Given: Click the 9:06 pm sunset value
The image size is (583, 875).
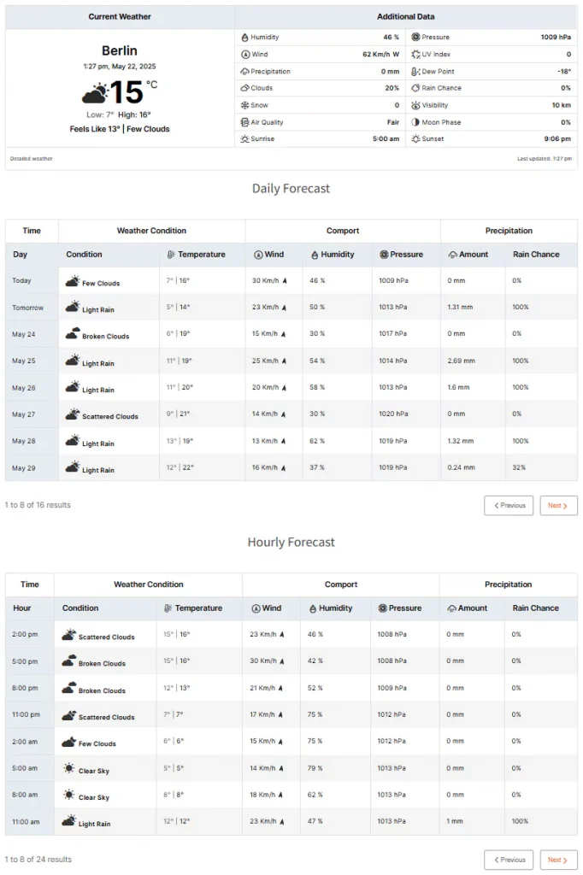Looking at the screenshot, I should tap(557, 139).
